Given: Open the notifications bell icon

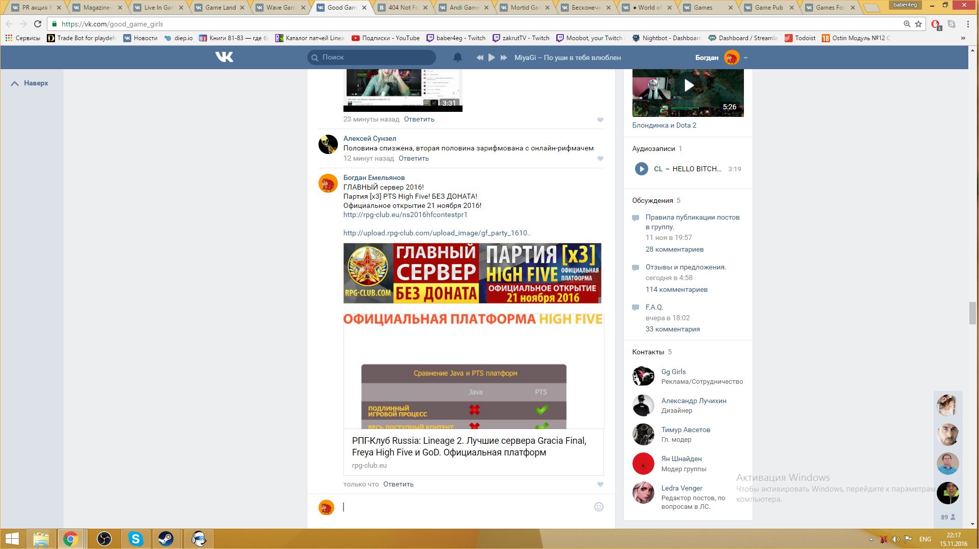Looking at the screenshot, I should (x=457, y=57).
